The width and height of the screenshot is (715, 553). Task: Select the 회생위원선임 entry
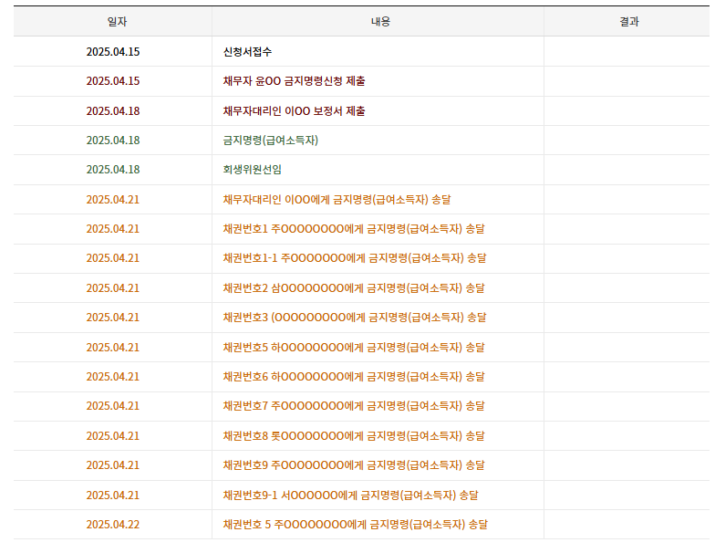click(252, 170)
